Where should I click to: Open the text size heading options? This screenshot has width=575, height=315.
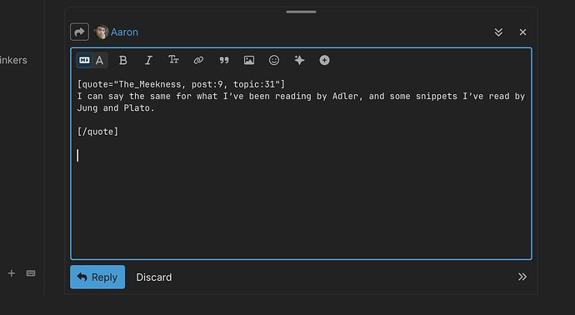click(173, 60)
